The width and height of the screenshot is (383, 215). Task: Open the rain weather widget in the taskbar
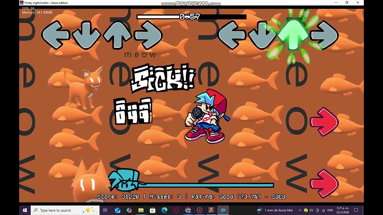pos(275,210)
